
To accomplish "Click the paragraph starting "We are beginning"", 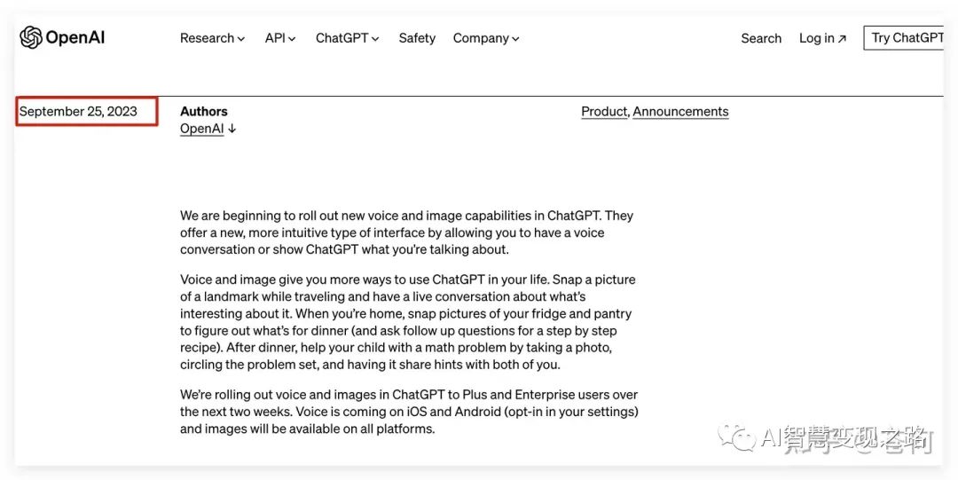I will (x=406, y=232).
